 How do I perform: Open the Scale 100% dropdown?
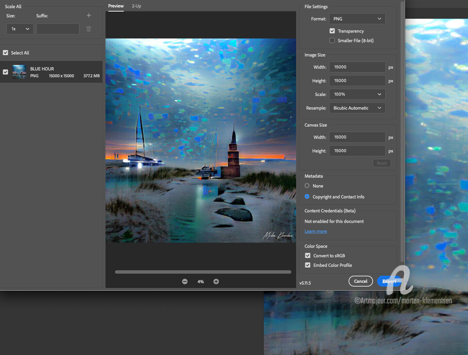[357, 94]
